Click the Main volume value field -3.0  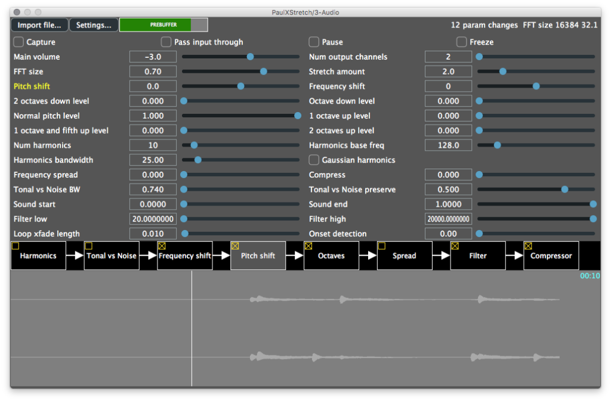coord(153,57)
